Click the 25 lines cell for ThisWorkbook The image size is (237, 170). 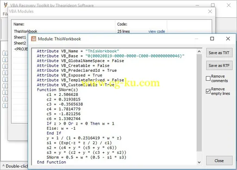124,31
